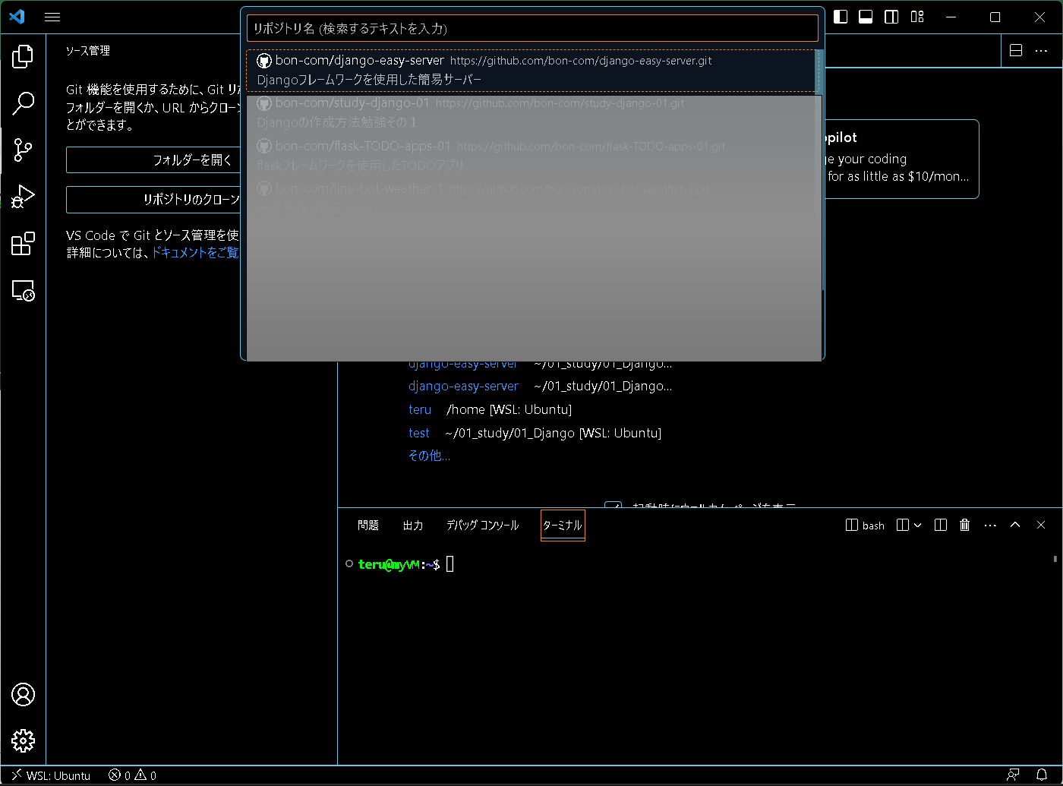Close the terminal panel

point(1041,525)
